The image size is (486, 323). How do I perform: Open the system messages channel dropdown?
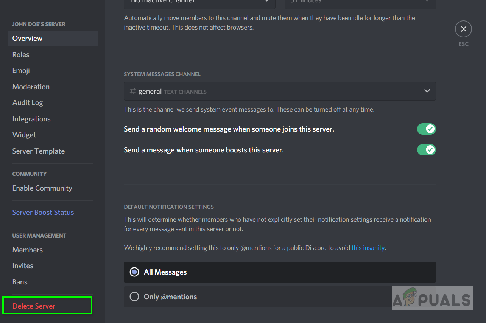pos(279,91)
